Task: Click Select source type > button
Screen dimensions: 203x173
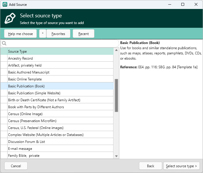Action: 181,166
